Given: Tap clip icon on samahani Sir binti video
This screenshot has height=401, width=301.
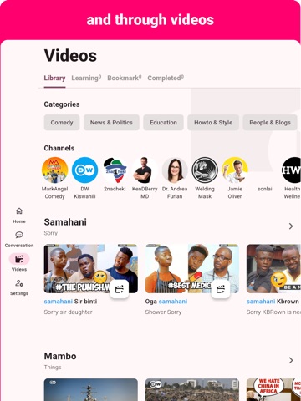Looking at the screenshot, I should (x=120, y=289).
